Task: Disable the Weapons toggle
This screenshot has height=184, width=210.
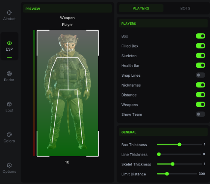Action: 201,104
